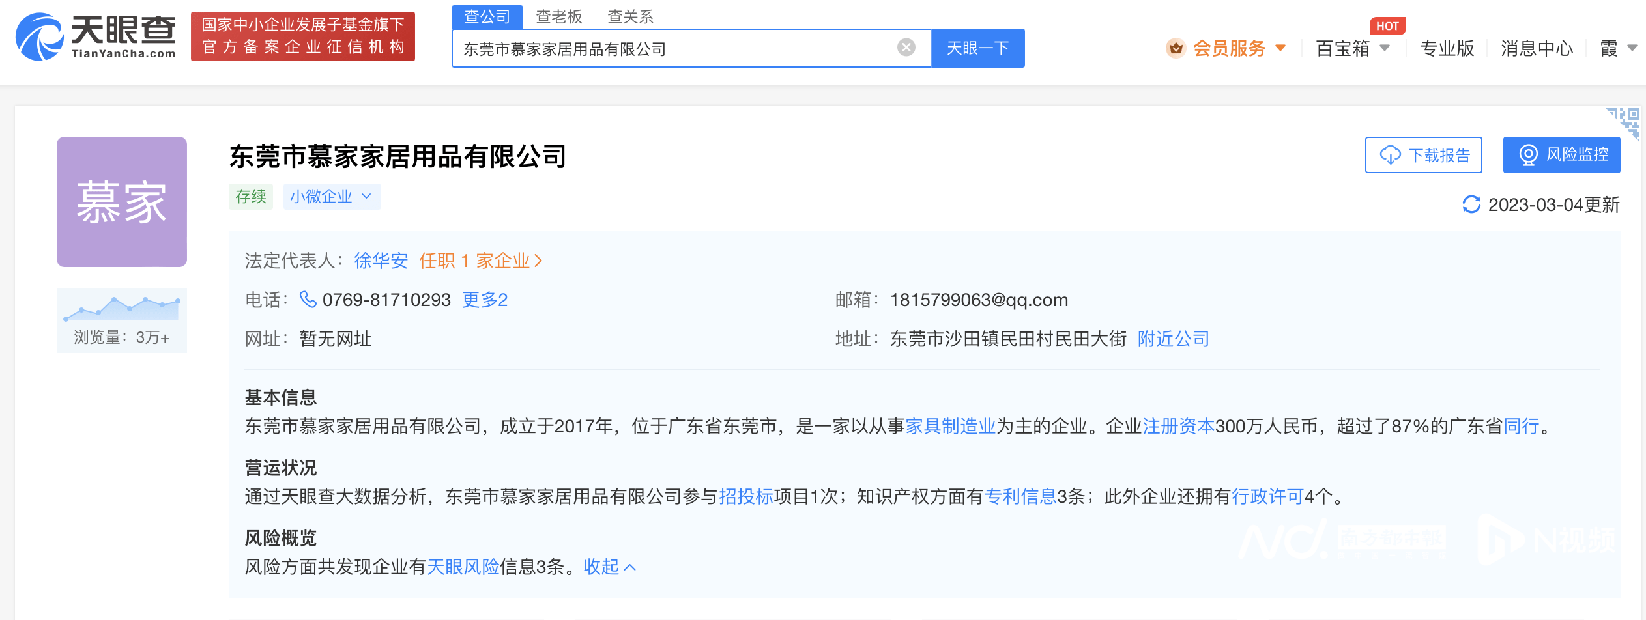Screen dimensions: 1646x620
Task: Switch to the 查老板 tab
Action: 559,16
